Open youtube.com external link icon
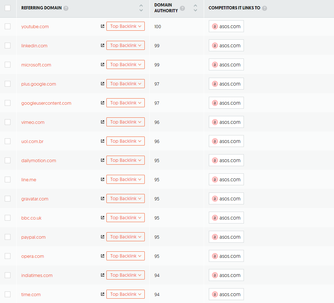The height and width of the screenshot is (303, 334). coord(102,26)
